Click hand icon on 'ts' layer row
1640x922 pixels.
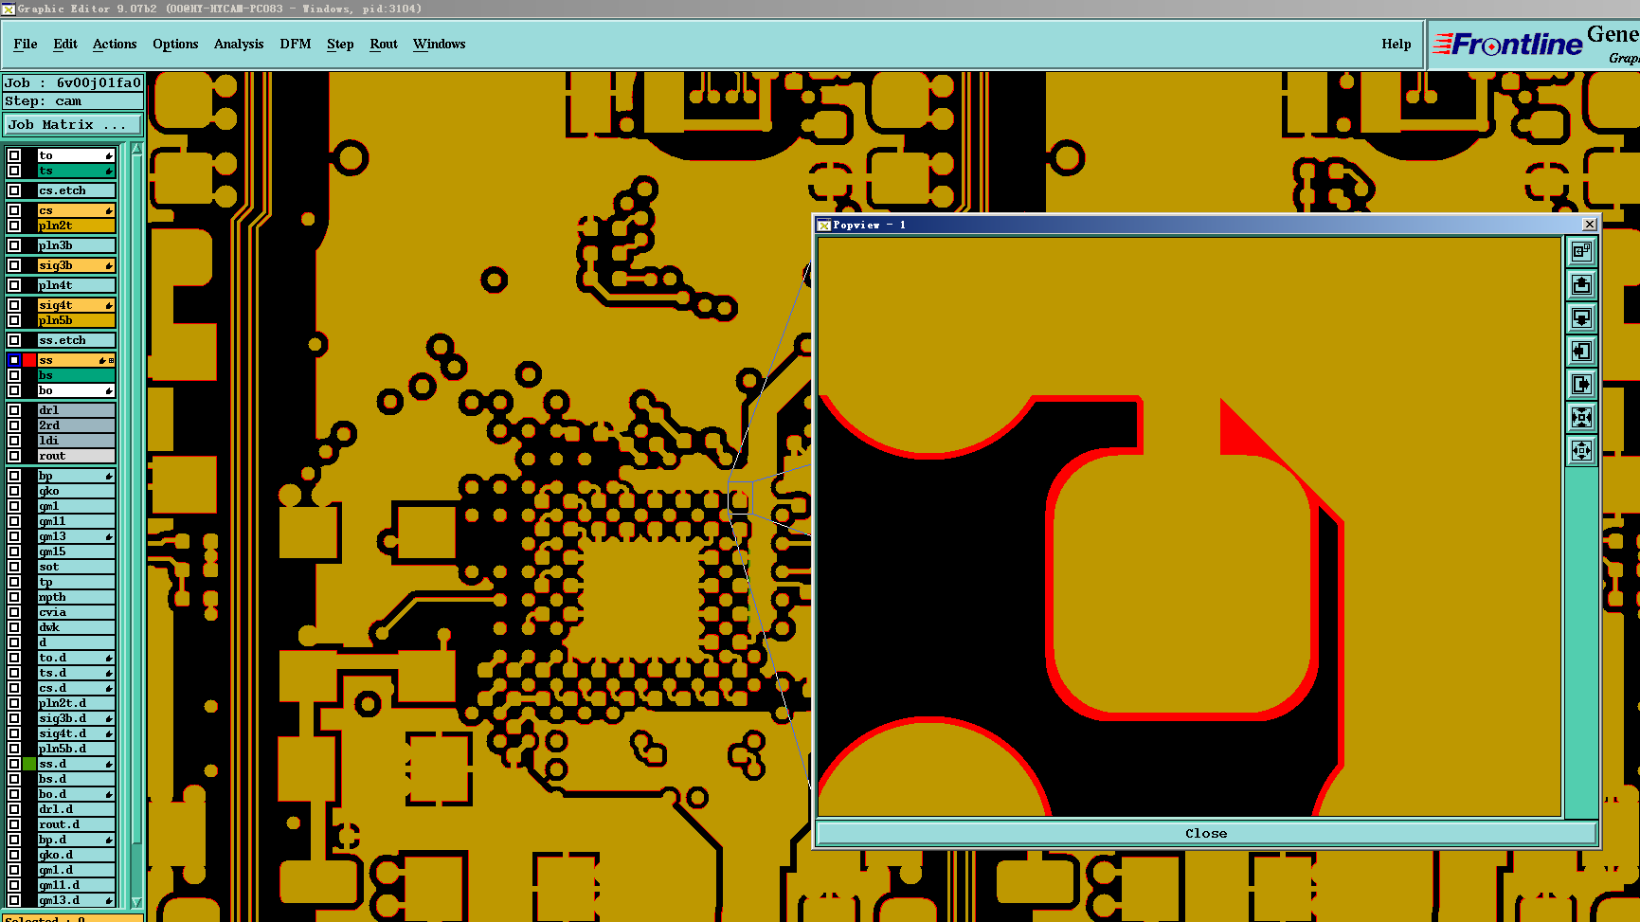point(109,171)
